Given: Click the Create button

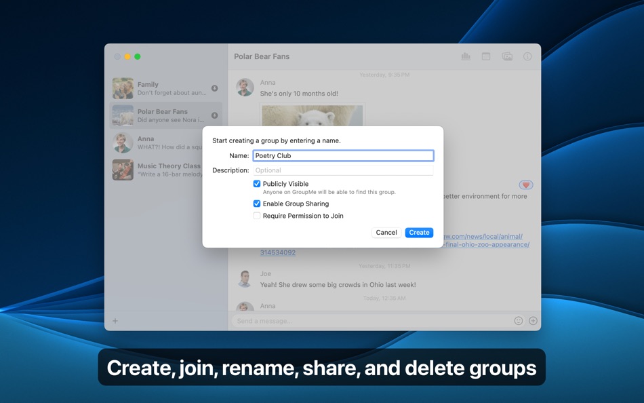Looking at the screenshot, I should [419, 232].
